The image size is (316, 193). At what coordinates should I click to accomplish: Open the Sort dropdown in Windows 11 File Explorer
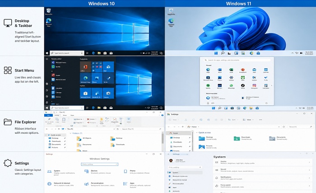click(233, 120)
